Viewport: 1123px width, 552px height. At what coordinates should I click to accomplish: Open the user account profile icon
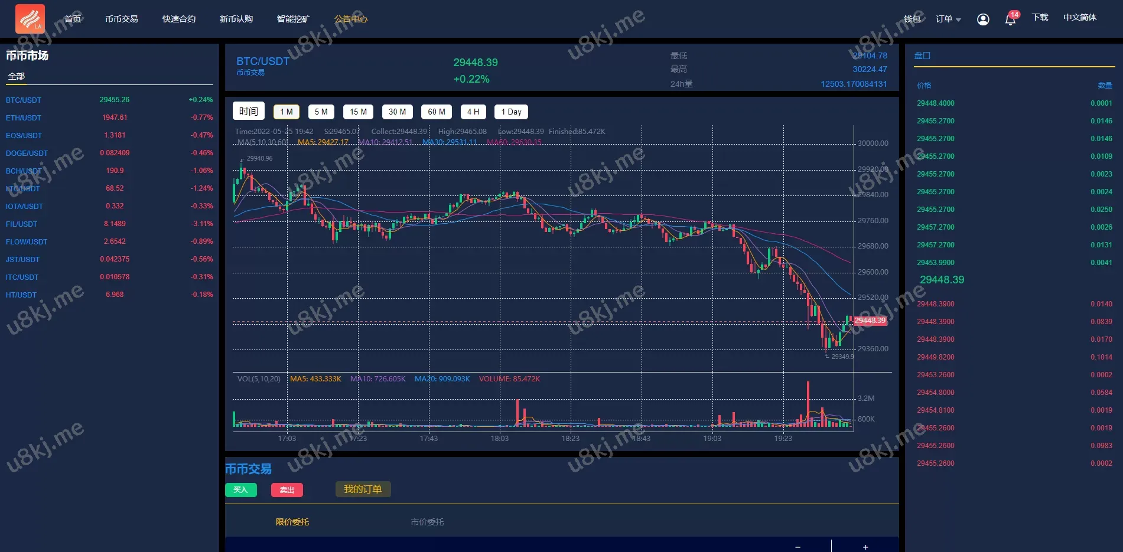pyautogui.click(x=983, y=19)
